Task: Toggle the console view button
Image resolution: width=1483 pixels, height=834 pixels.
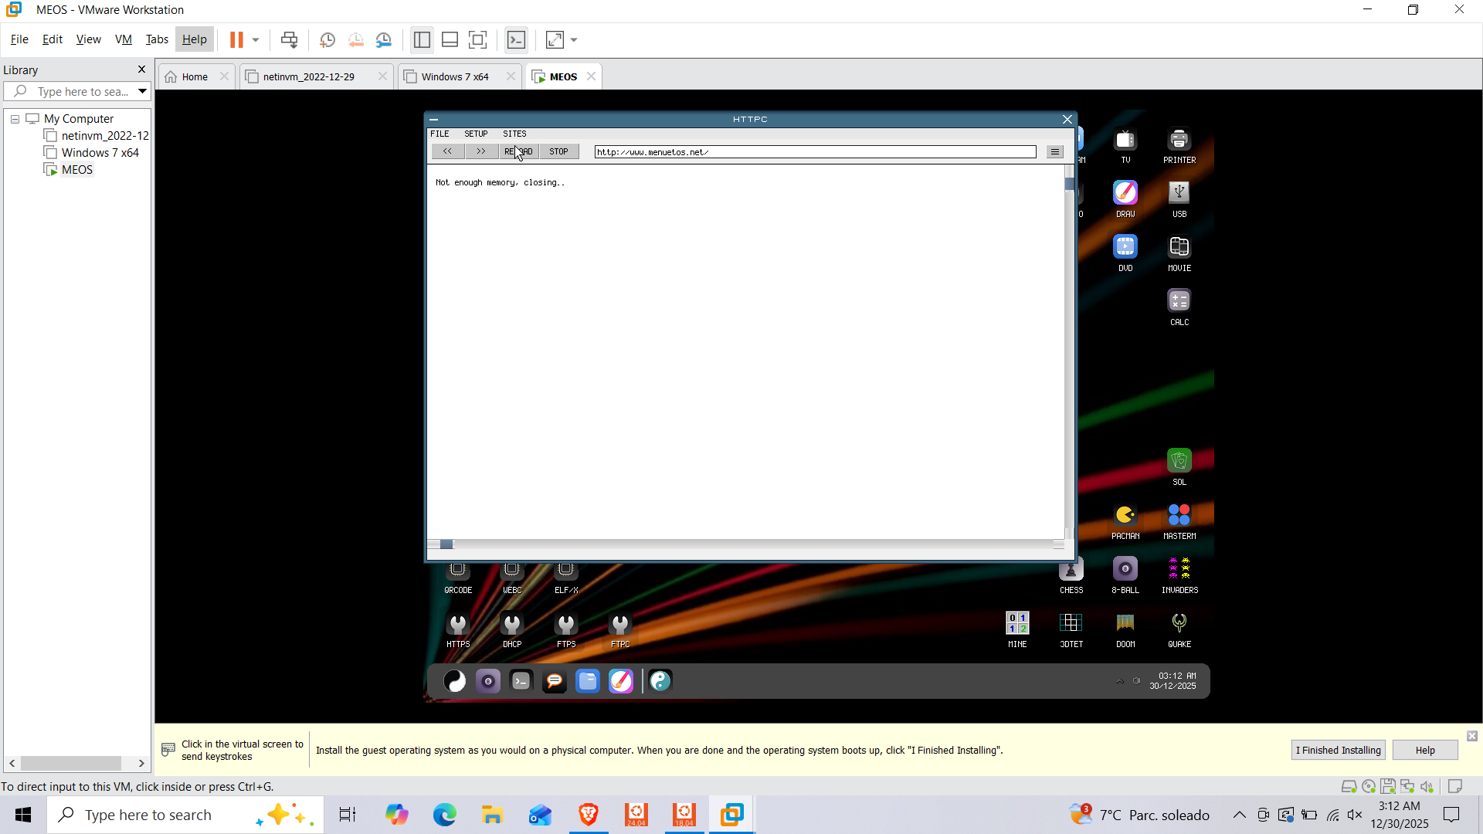Action: tap(516, 39)
